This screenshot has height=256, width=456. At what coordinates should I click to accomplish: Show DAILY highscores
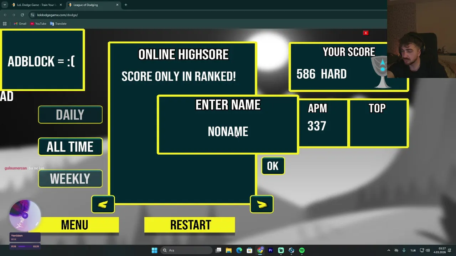pos(70,115)
